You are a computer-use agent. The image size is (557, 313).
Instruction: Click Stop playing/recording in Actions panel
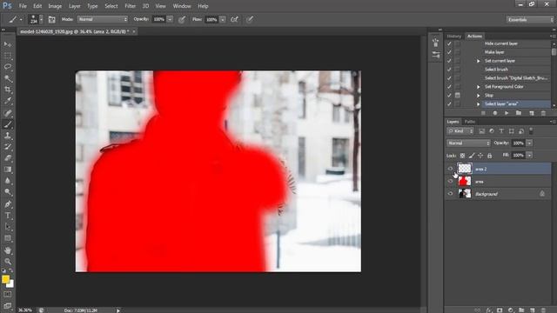(x=483, y=113)
